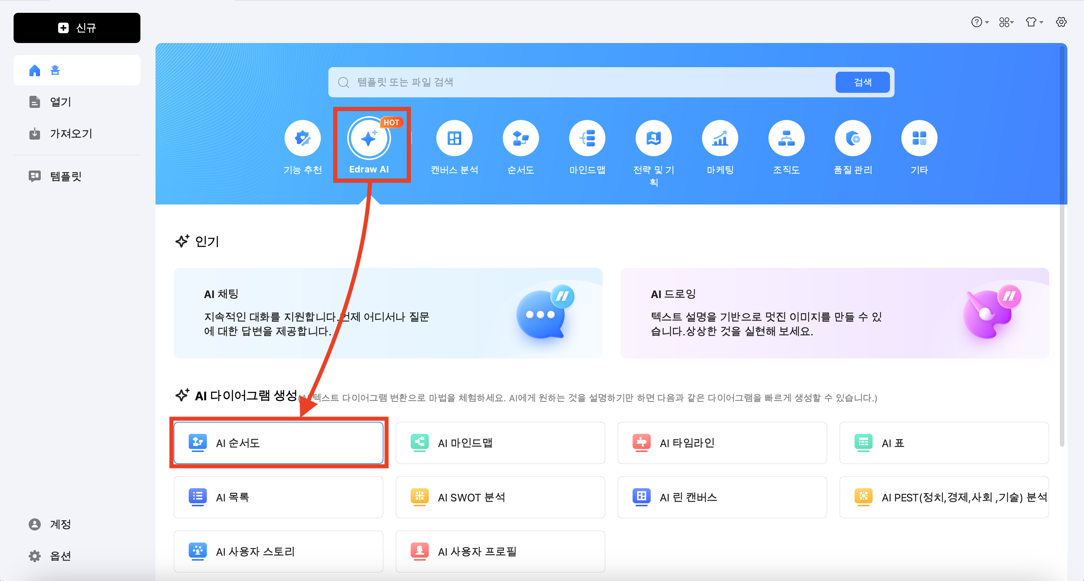
Task: Select the 홈 sidebar item
Action: tap(77, 70)
